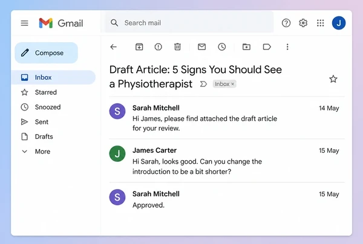Viewport: 363px width, 244px height.
Task: Click Sarah Mitchell's avatar on Approved message
Action: tap(117, 197)
